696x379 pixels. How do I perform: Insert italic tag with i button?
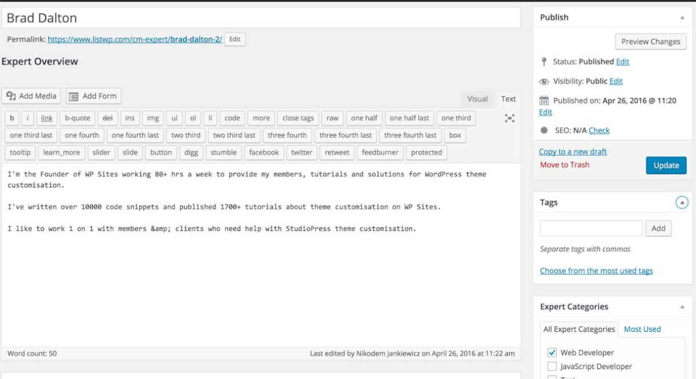pos(28,118)
